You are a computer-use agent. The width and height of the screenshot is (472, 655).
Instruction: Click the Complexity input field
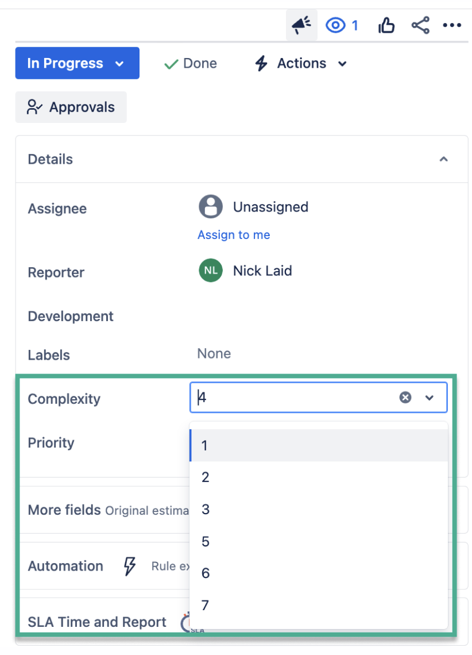[319, 397]
